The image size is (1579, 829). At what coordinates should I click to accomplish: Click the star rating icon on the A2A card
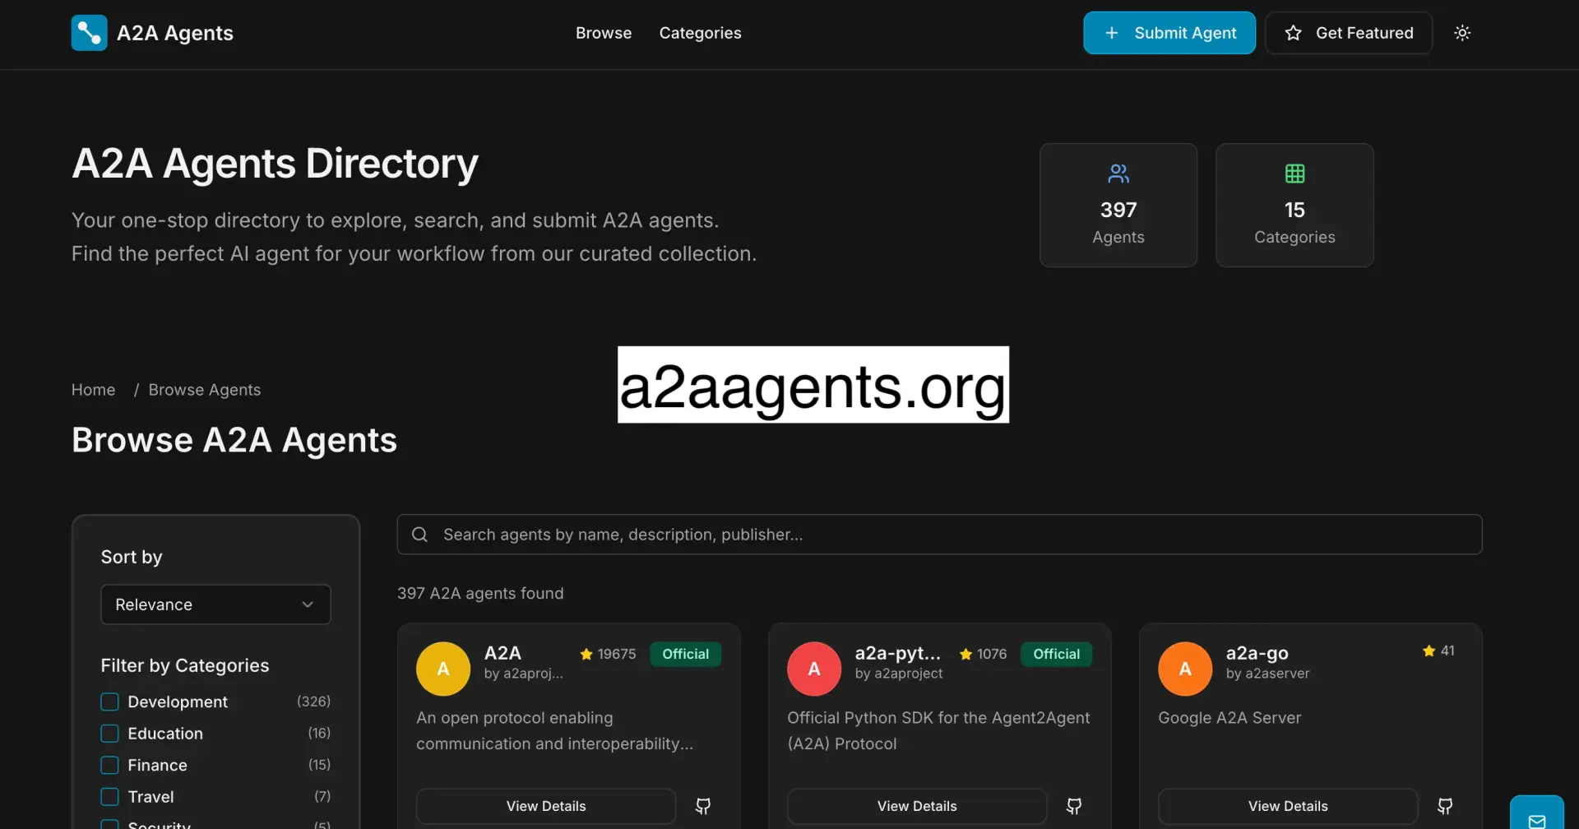(x=586, y=654)
